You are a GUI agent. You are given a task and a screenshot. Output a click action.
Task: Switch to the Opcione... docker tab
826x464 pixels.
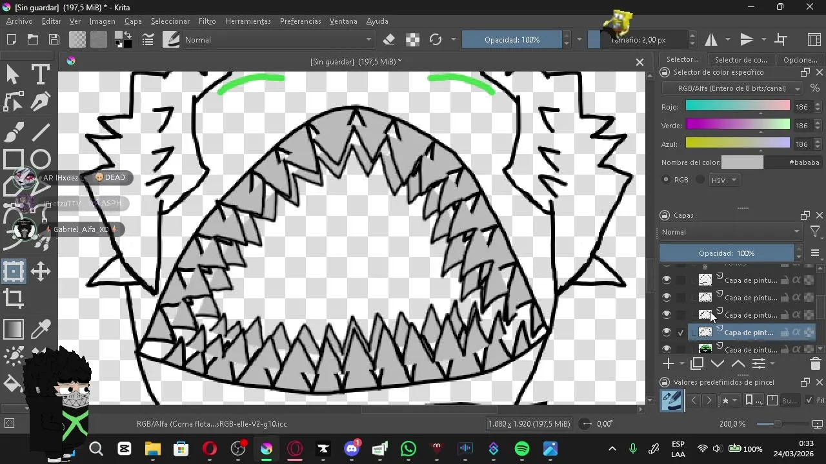tap(800, 60)
